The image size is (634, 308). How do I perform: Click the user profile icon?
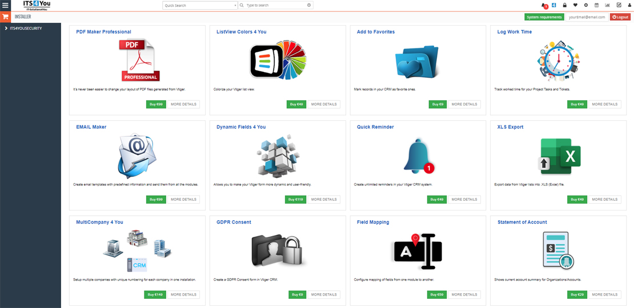point(629,5)
